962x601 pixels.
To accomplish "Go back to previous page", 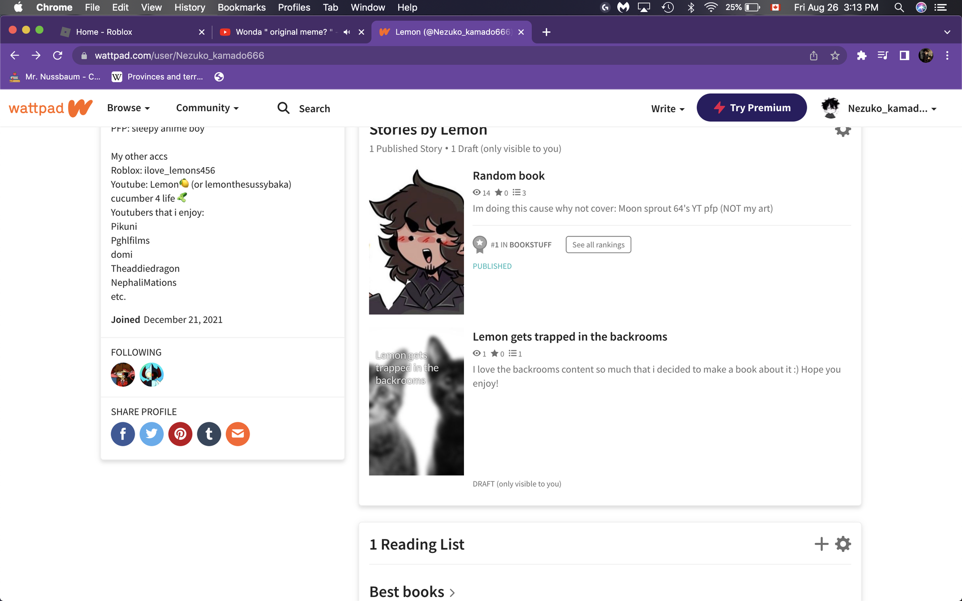I will click(15, 56).
